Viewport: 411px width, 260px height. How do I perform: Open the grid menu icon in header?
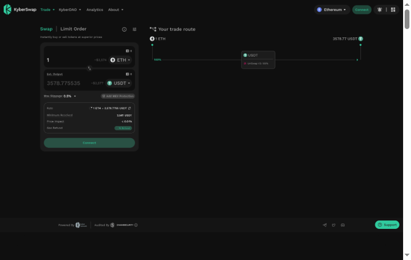(x=393, y=9)
